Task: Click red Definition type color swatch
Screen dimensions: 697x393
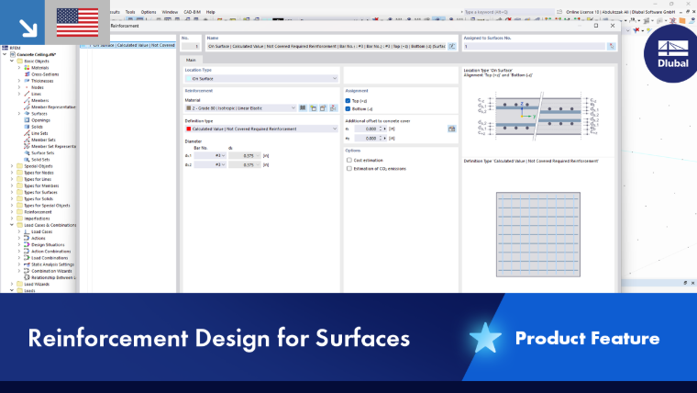Action: click(x=189, y=129)
